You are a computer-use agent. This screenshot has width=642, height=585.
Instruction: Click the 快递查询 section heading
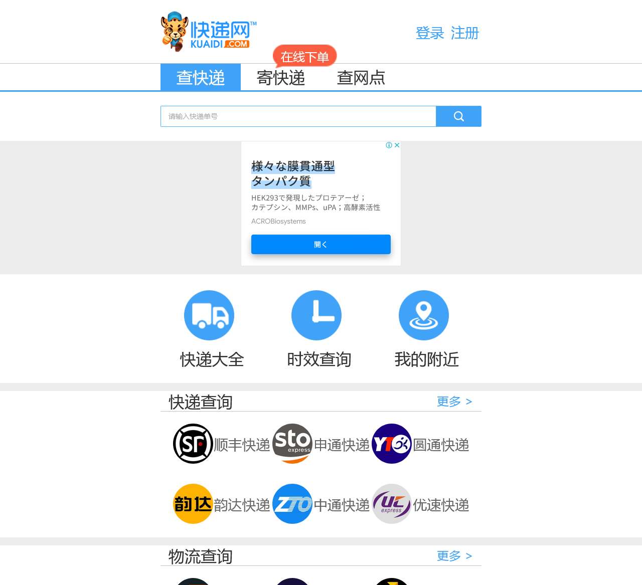point(201,402)
